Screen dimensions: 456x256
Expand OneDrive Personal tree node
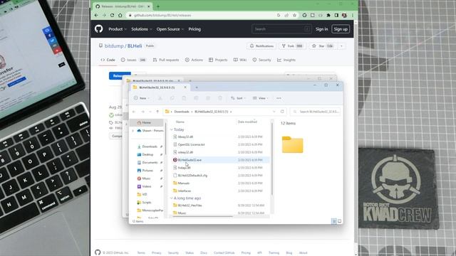tap(133, 131)
